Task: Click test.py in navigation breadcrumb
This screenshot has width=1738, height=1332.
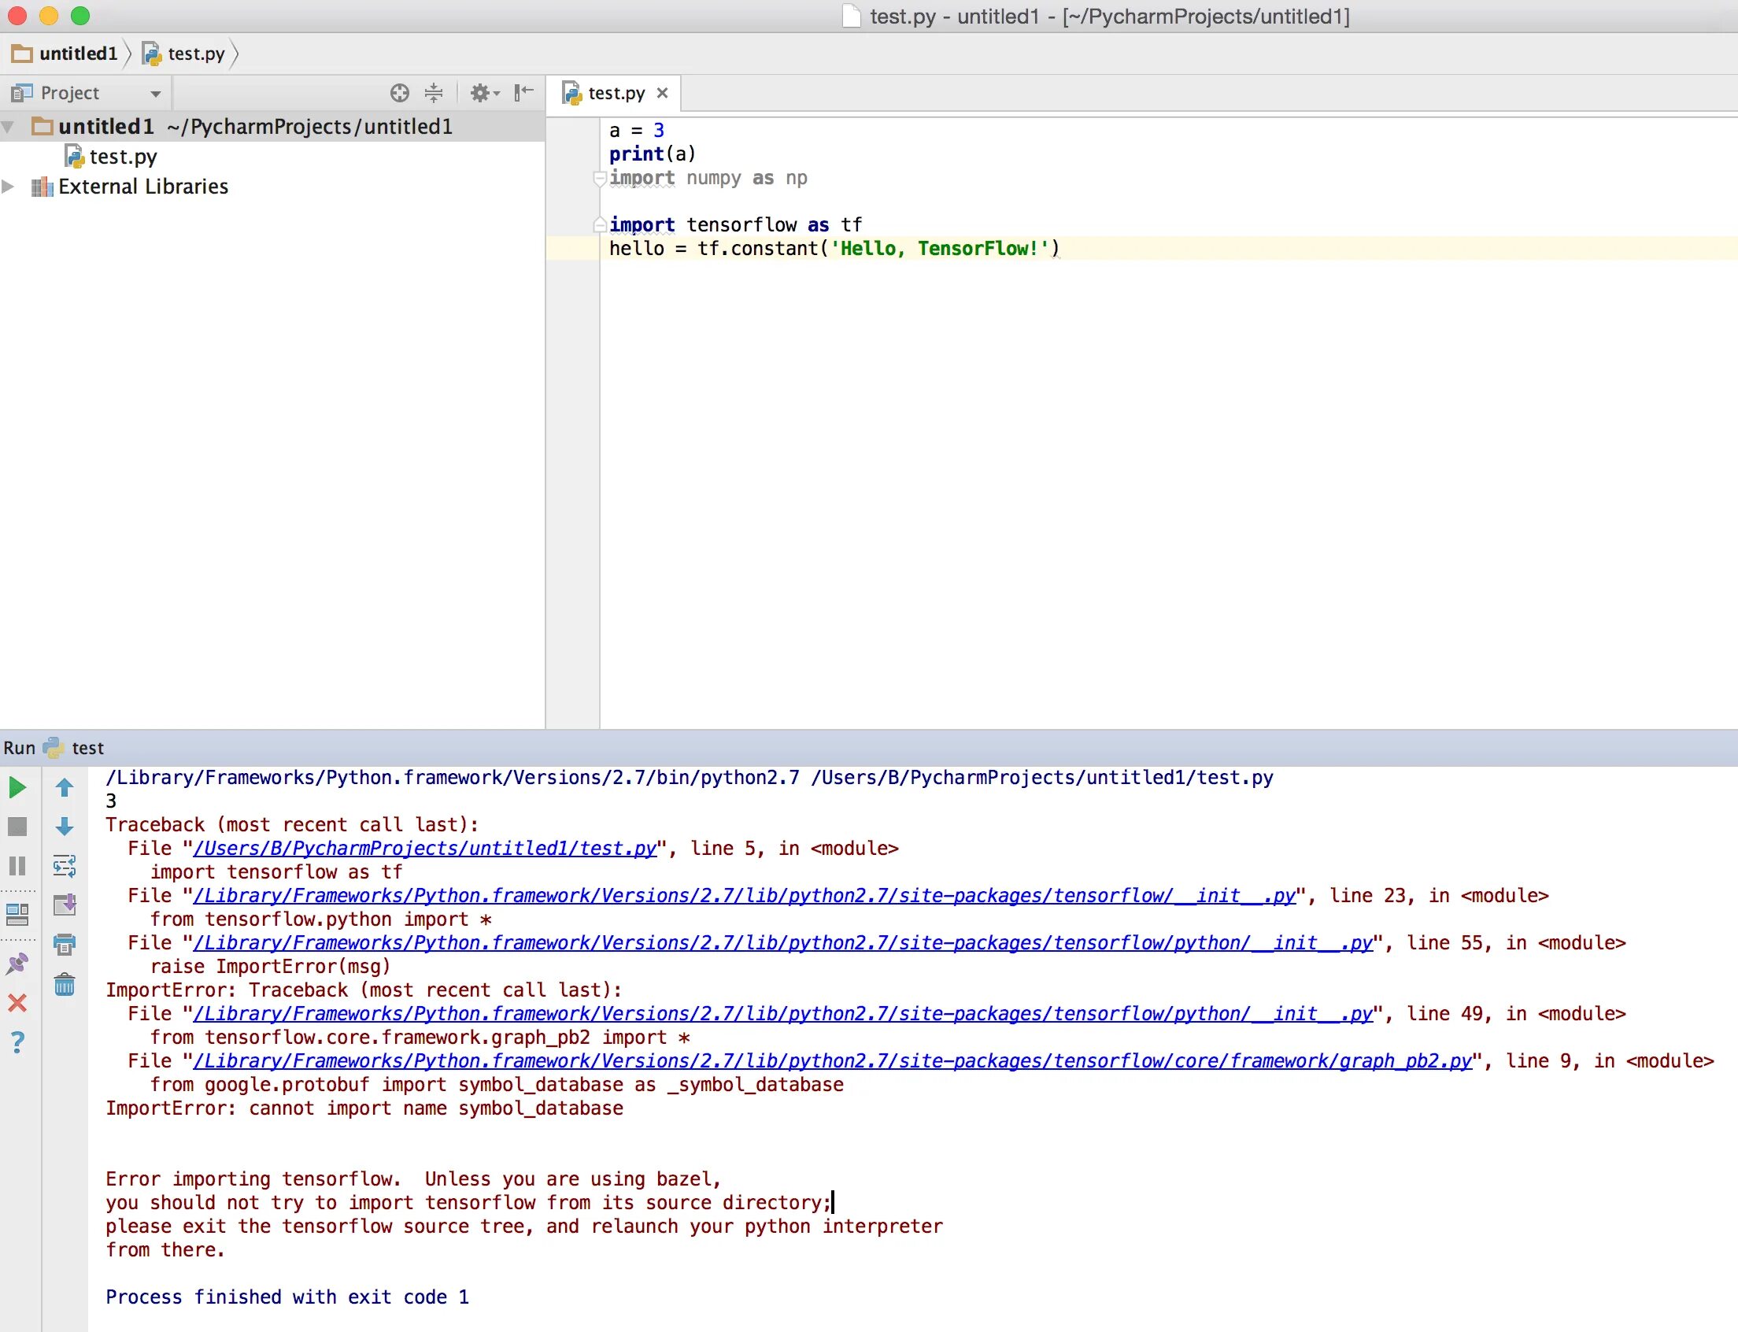Action: pos(195,54)
